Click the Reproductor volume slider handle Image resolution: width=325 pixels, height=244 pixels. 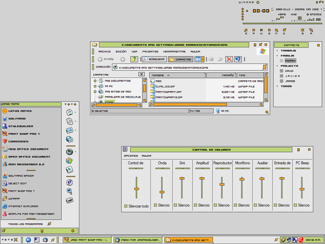click(222, 184)
